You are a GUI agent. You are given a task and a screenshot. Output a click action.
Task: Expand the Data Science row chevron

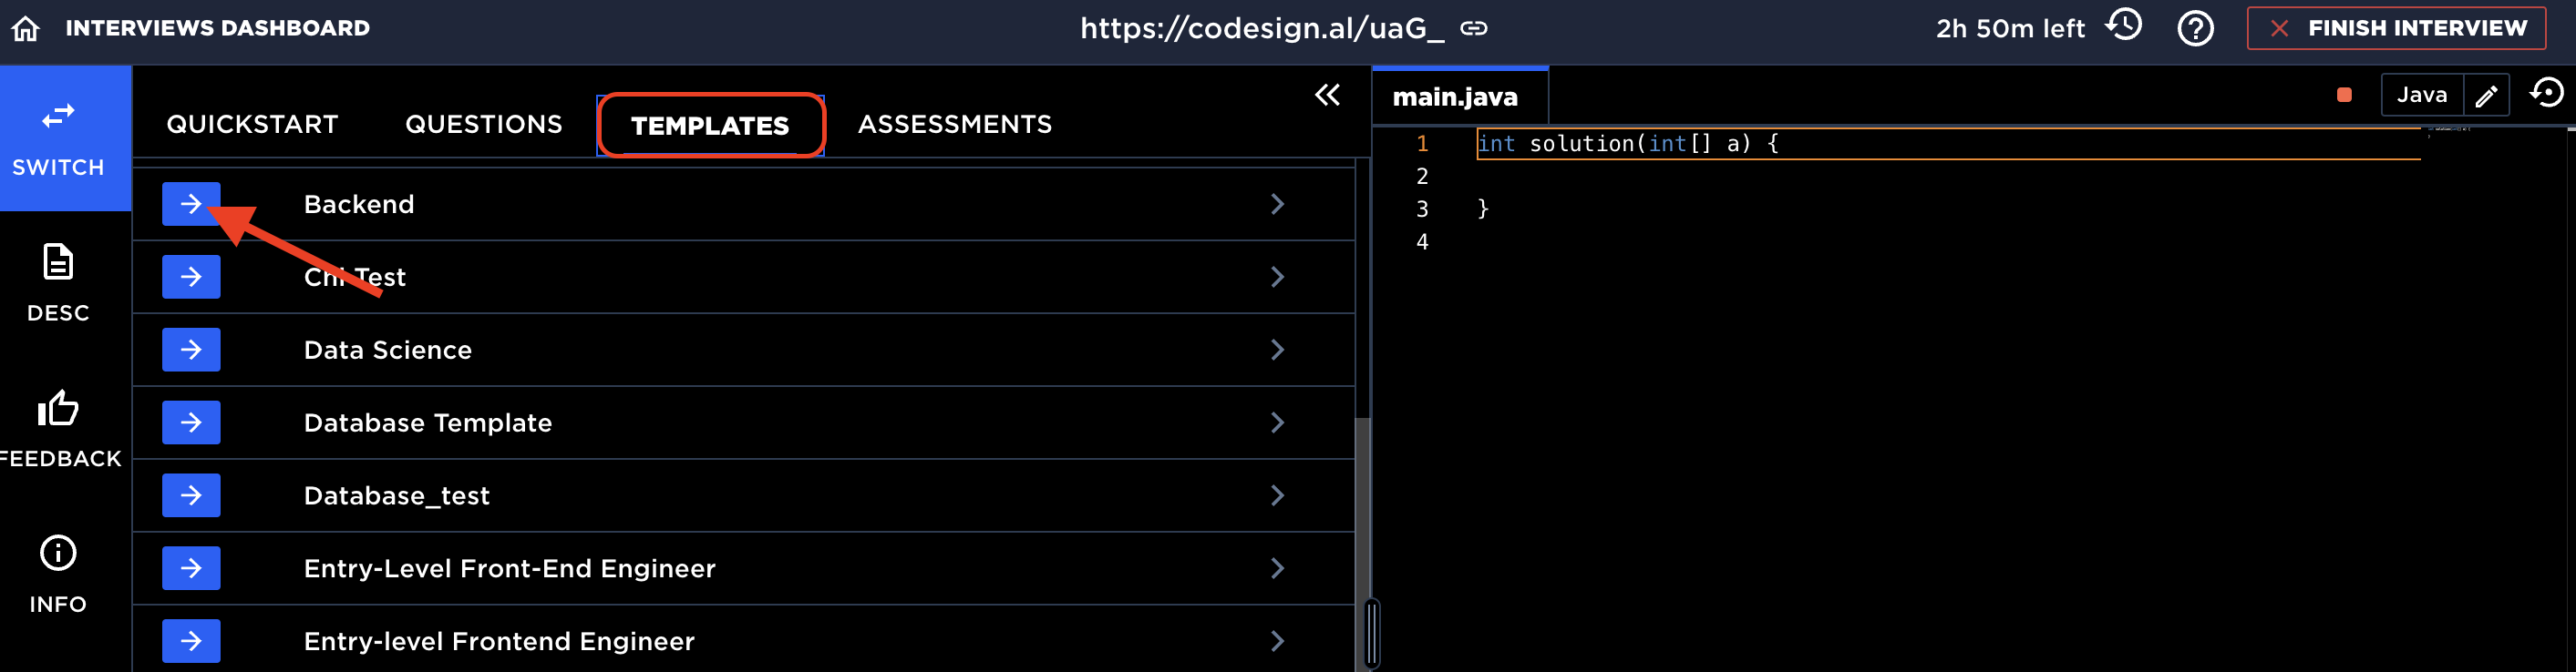click(1277, 350)
